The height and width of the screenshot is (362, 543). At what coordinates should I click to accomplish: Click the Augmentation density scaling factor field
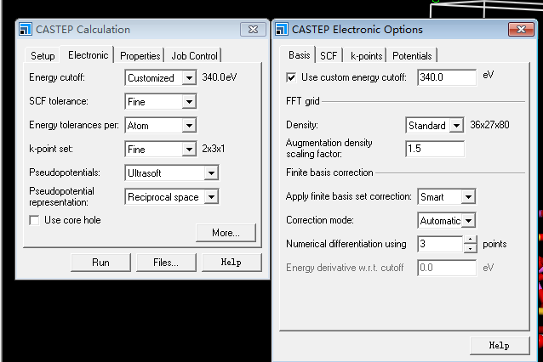(435, 149)
